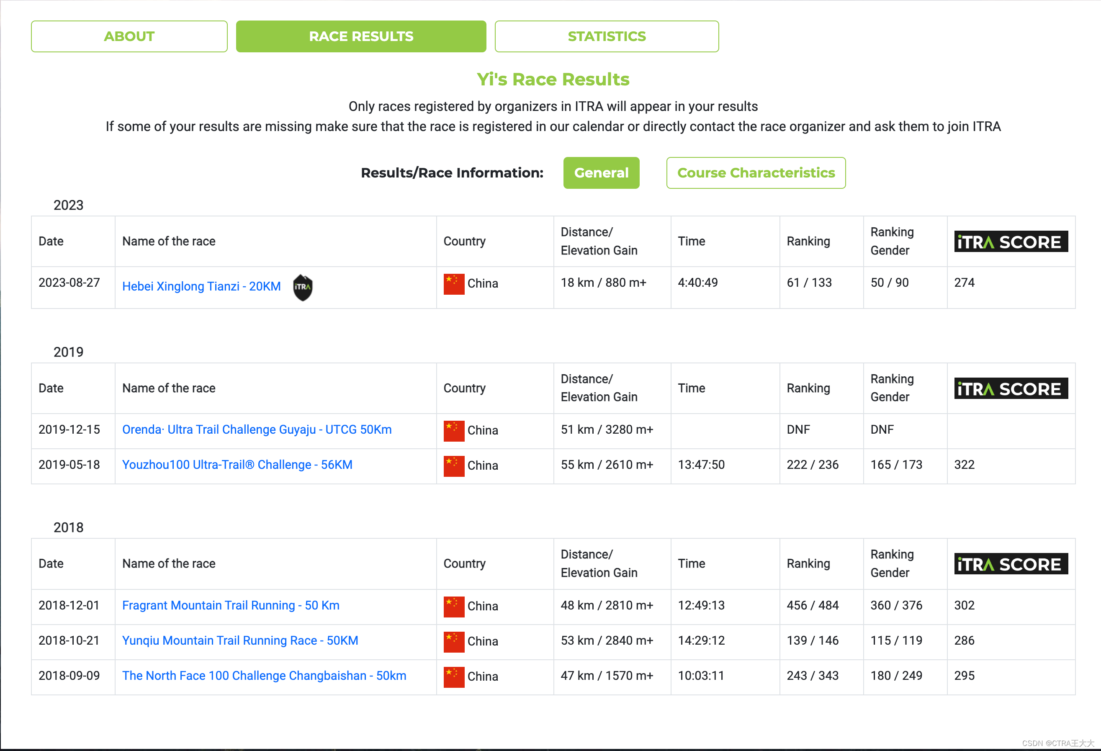Open the ABOUT tab
The width and height of the screenshot is (1101, 751).
[129, 36]
